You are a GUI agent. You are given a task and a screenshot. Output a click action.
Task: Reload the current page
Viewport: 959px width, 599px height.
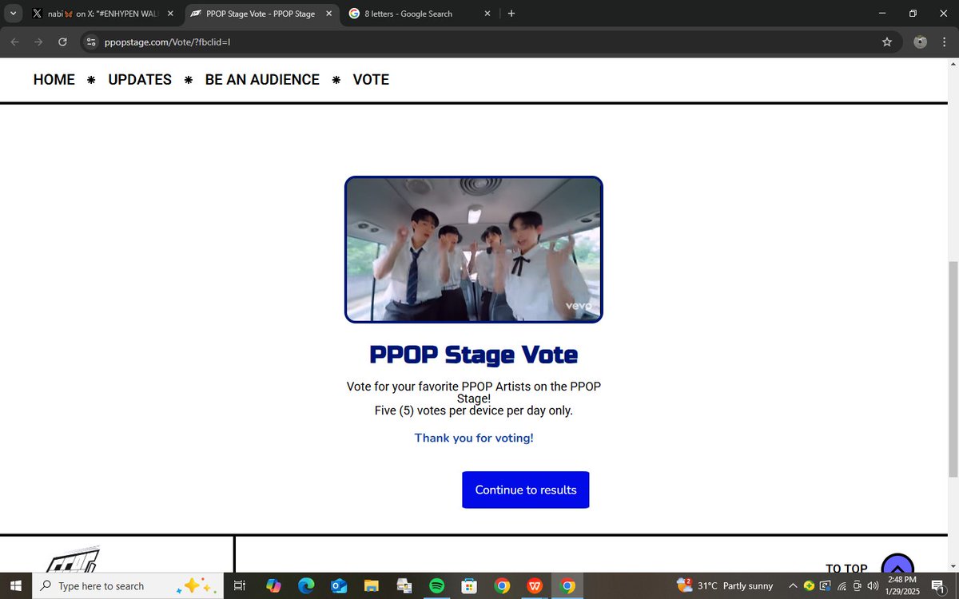[62, 42]
